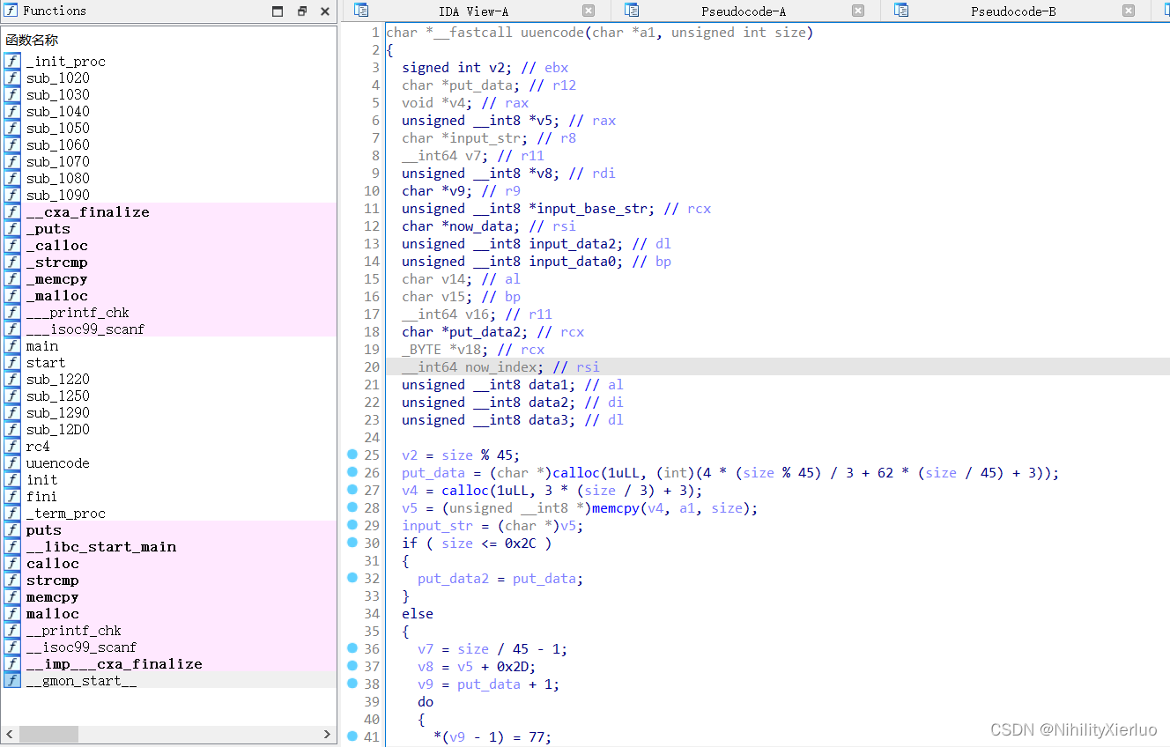This screenshot has width=1170, height=747.
Task: Click Functions horizontal scrollbar thumb
Action: pyautogui.click(x=48, y=734)
